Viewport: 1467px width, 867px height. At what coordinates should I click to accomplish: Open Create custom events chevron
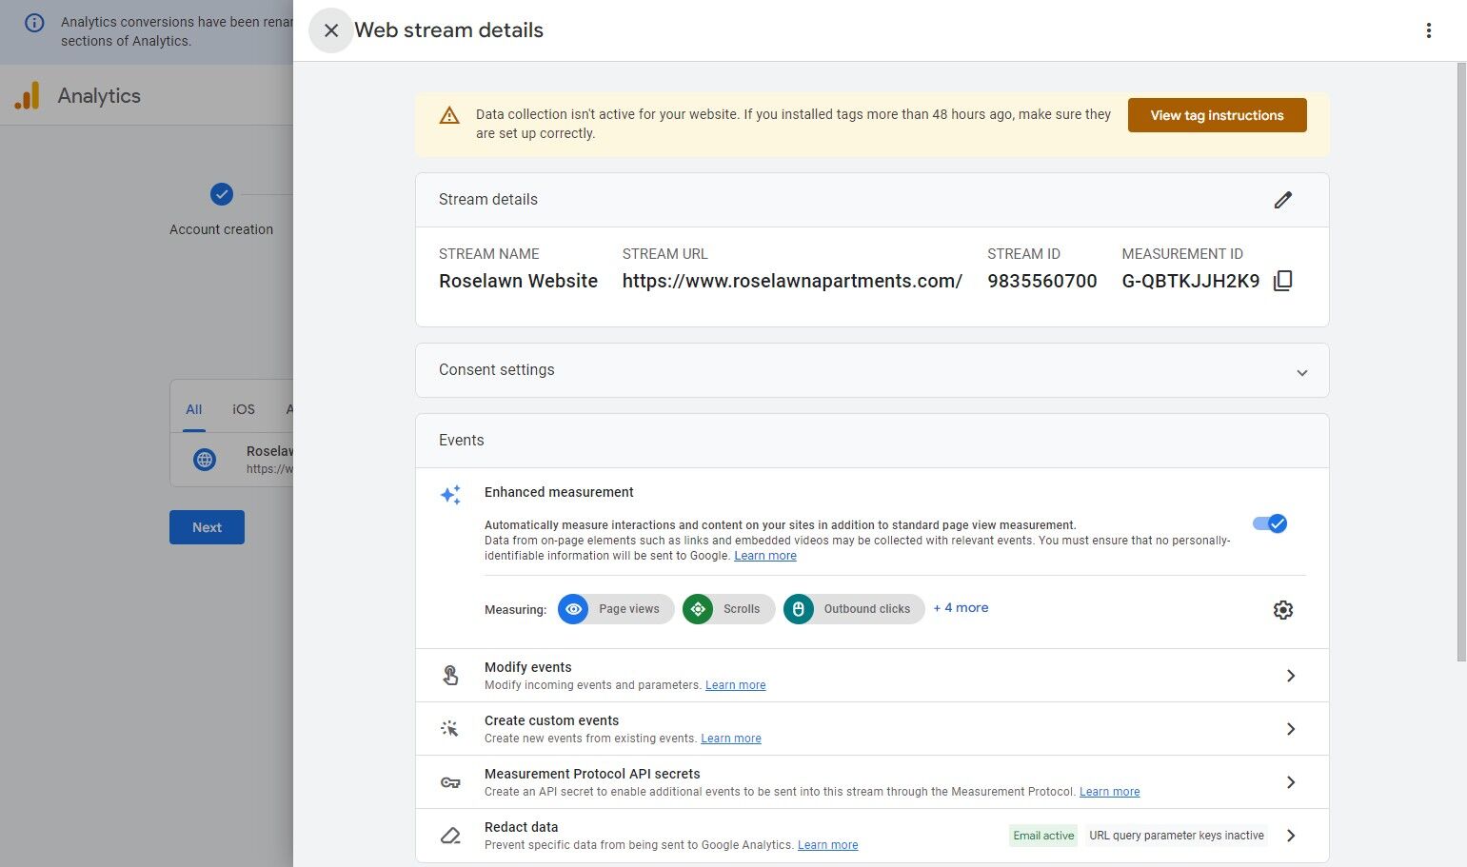pyautogui.click(x=1291, y=729)
